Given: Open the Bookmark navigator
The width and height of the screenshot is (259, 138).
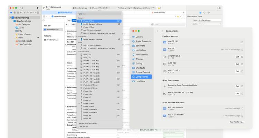Looking at the screenshot, I should coord(18,12).
